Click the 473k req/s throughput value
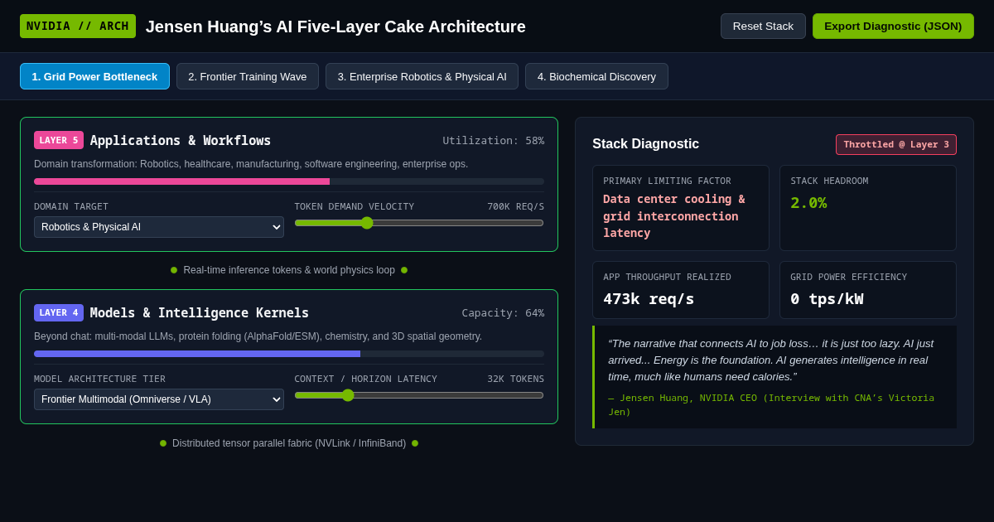The image size is (994, 522). coord(649,298)
